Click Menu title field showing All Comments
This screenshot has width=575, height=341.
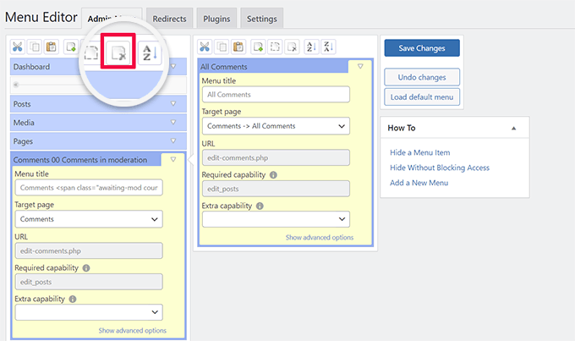click(x=276, y=94)
